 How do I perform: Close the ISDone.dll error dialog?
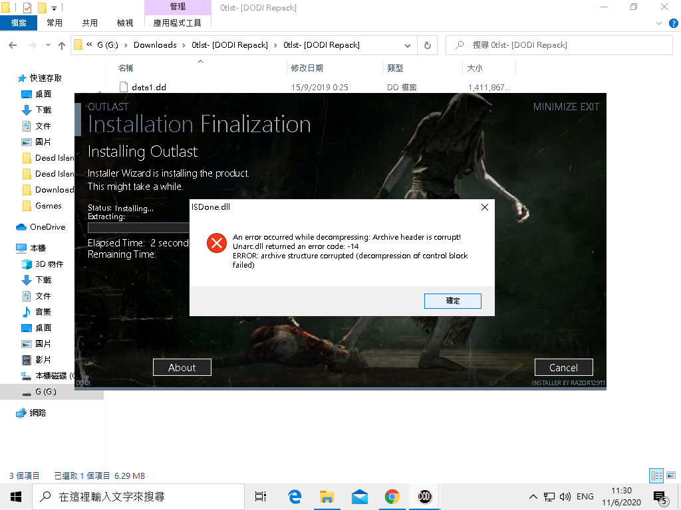pos(484,207)
